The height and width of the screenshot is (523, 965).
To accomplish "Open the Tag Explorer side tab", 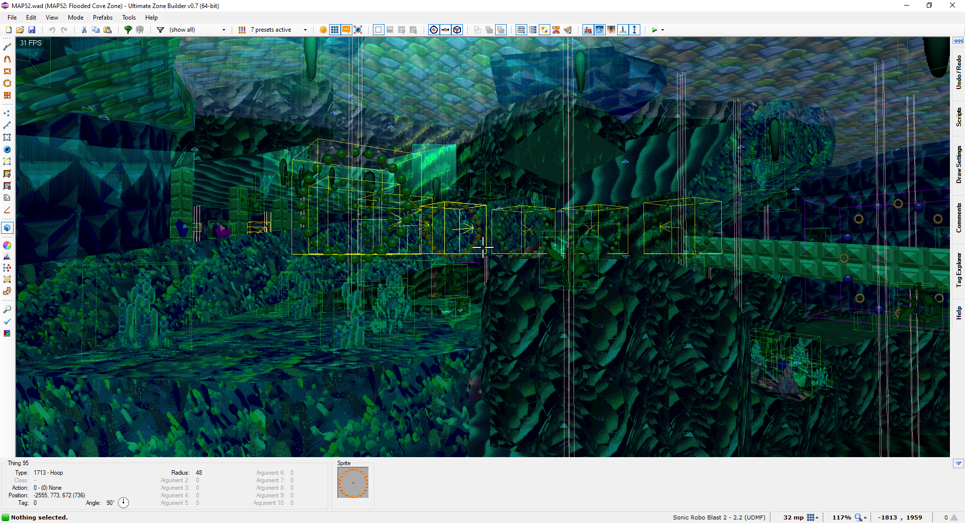I will click(958, 270).
